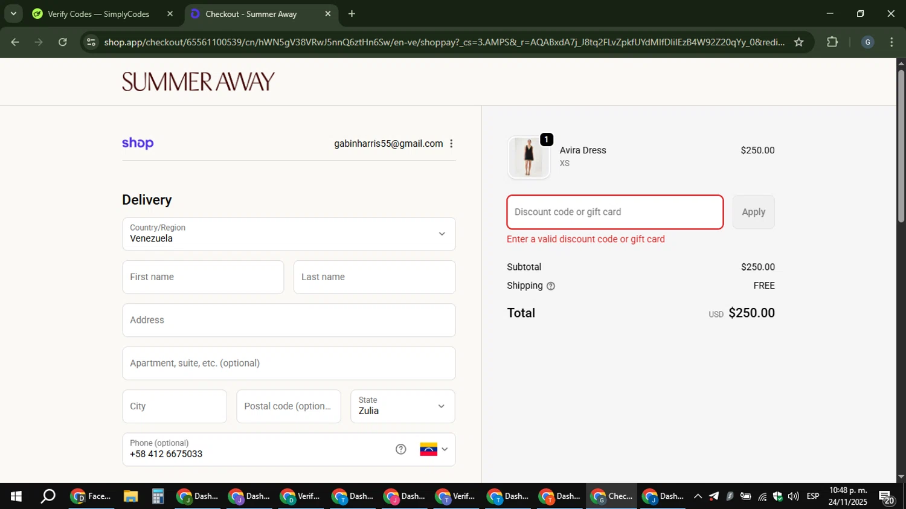The height and width of the screenshot is (509, 906).
Task: View site information icon in address bar
Action: click(91, 42)
